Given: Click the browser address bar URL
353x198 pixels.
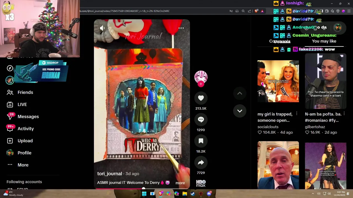Looking at the screenshot, I should (x=125, y=11).
